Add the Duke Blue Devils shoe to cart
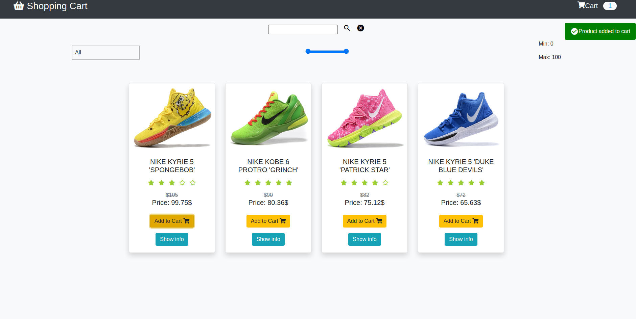The image size is (636, 319). pyautogui.click(x=461, y=221)
